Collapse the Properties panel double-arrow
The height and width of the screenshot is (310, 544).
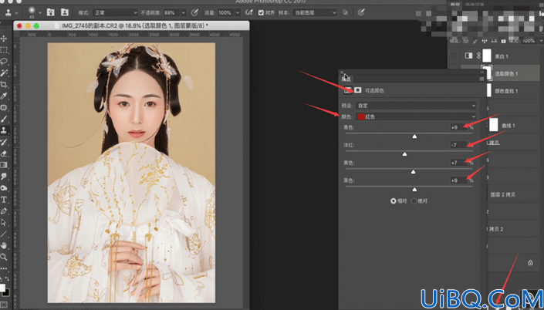(x=482, y=72)
